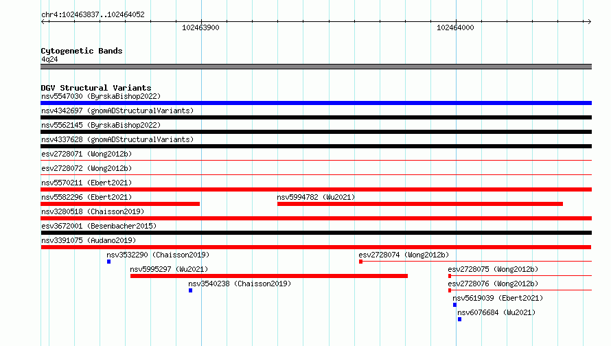Open the nsv5582296 (Ebert2021) label
The width and height of the screenshot is (611, 346).
pyautogui.click(x=87, y=197)
